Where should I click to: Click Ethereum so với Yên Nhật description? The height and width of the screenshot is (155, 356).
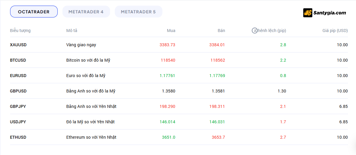(x=91, y=137)
